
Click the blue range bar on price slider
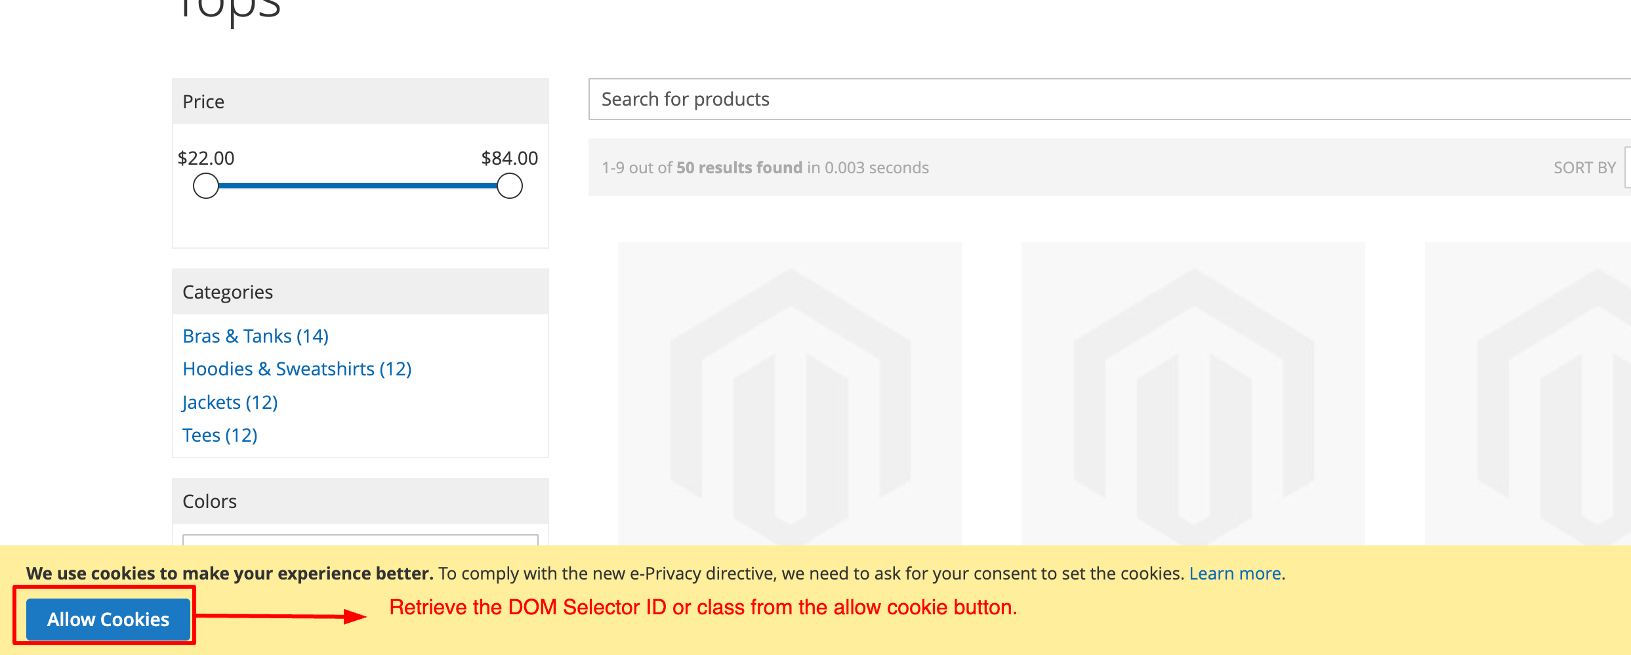pyautogui.click(x=358, y=185)
